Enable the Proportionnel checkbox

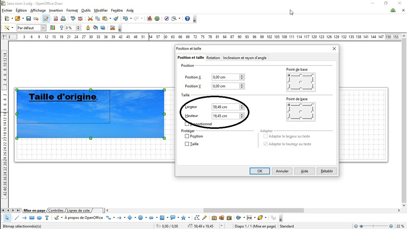pyautogui.click(x=187, y=124)
